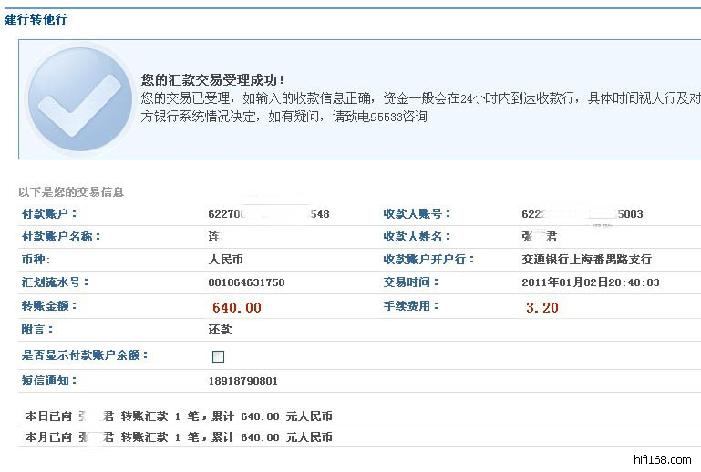
Task: Click the 交通银行上海番禺路支行 bank name
Action: coord(586,260)
